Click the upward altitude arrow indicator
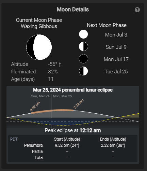The height and width of the screenshot is (171, 147). (60, 65)
